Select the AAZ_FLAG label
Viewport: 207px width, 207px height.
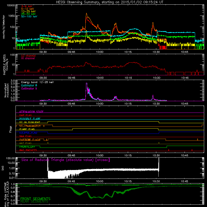[25, 143]
